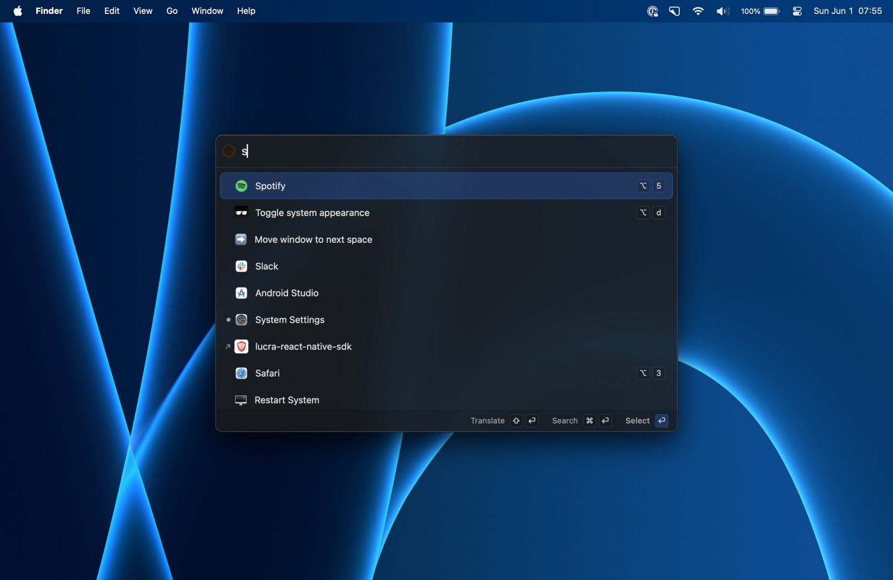Click the Search action in footer
Image resolution: width=893 pixels, height=580 pixels.
pyautogui.click(x=565, y=421)
